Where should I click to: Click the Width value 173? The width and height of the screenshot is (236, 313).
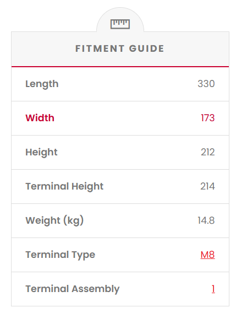pyautogui.click(x=208, y=118)
